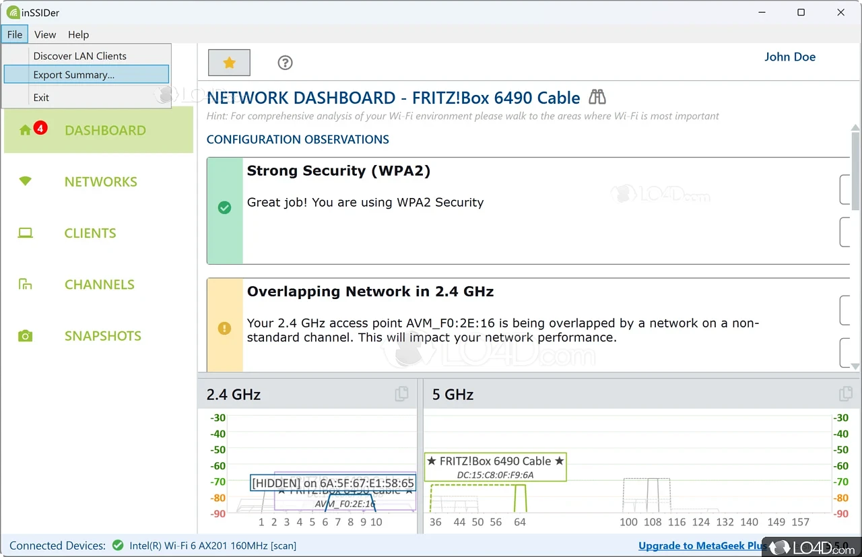Click the yellow star favorites button
Image resolution: width=862 pixels, height=557 pixels.
click(229, 63)
